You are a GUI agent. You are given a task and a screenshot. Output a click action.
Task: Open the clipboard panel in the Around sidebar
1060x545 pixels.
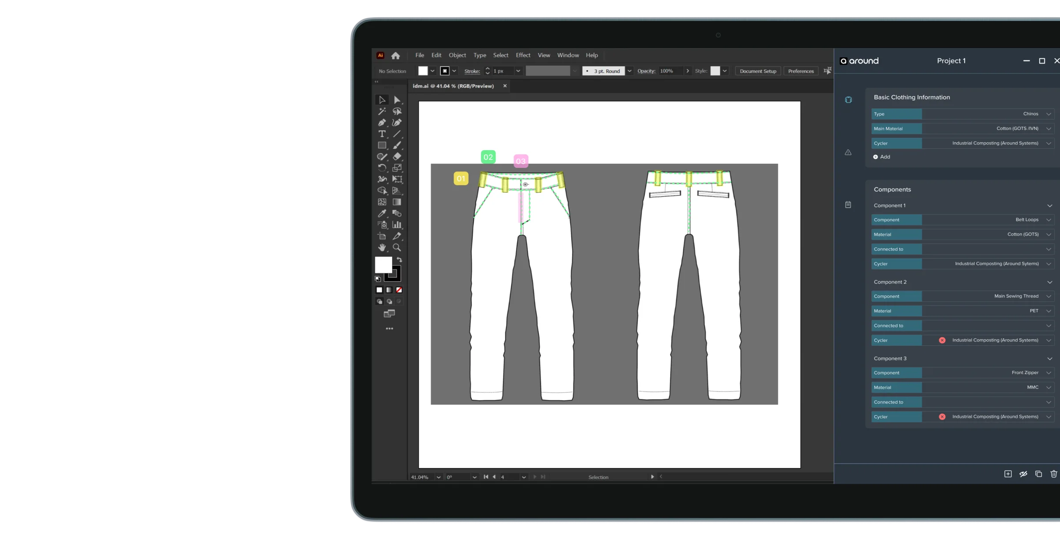tap(848, 204)
